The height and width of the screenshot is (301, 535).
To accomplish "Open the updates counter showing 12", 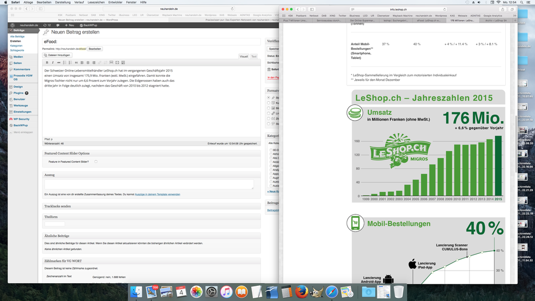I will 47,25.
